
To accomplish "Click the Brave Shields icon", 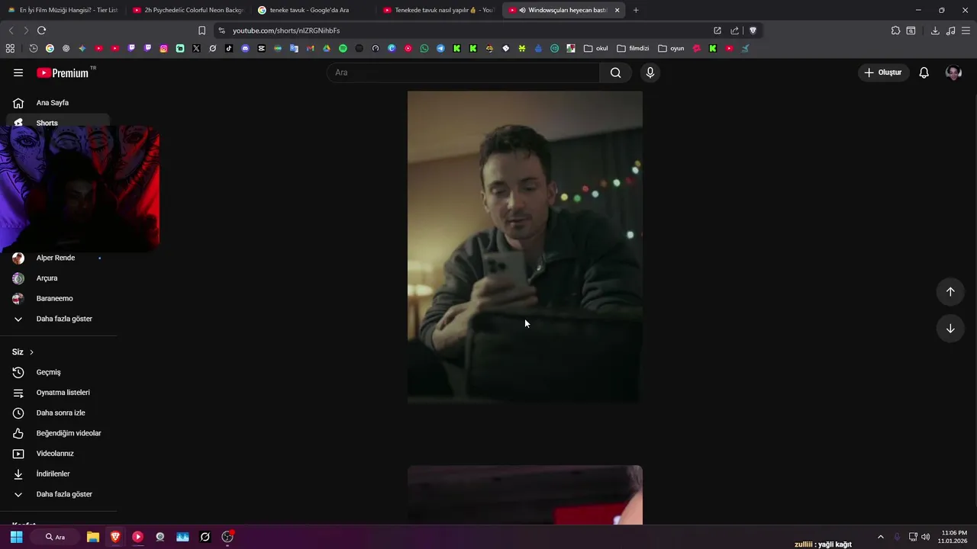I will tap(753, 30).
